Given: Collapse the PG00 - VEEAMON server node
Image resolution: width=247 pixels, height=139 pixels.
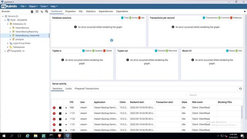Looking at the screenshot, I should point(5,20).
